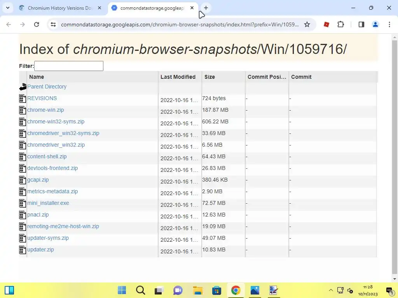
Task: Open site information icon in address bar
Action: pos(53,24)
